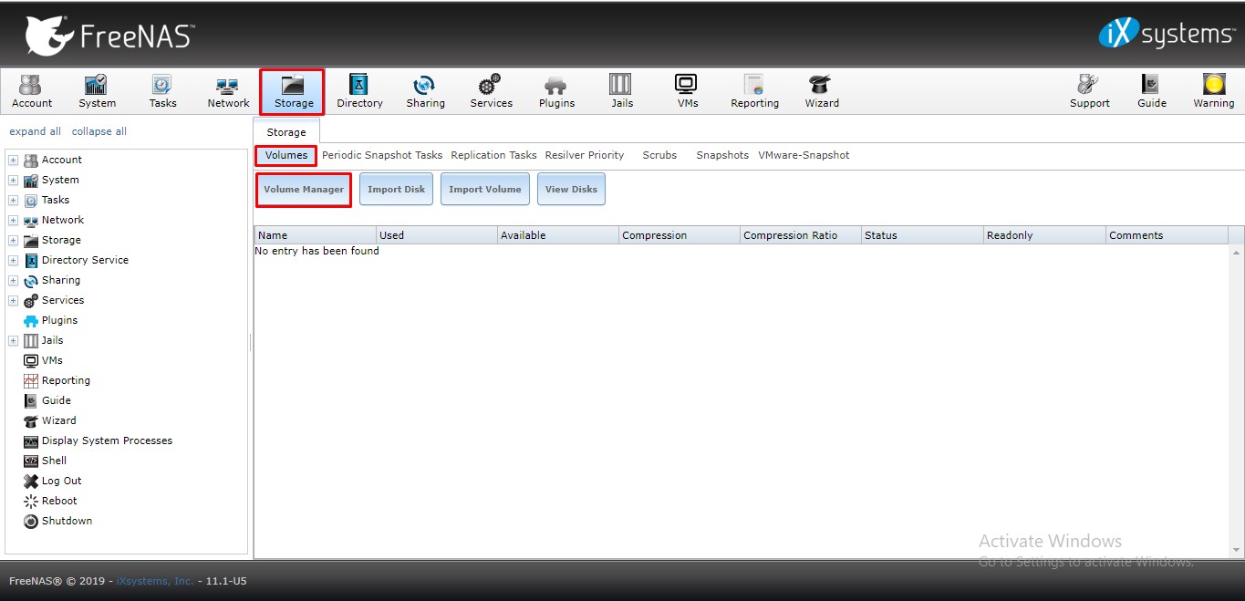
Task: Sort the table by Available column
Action: (x=558, y=235)
